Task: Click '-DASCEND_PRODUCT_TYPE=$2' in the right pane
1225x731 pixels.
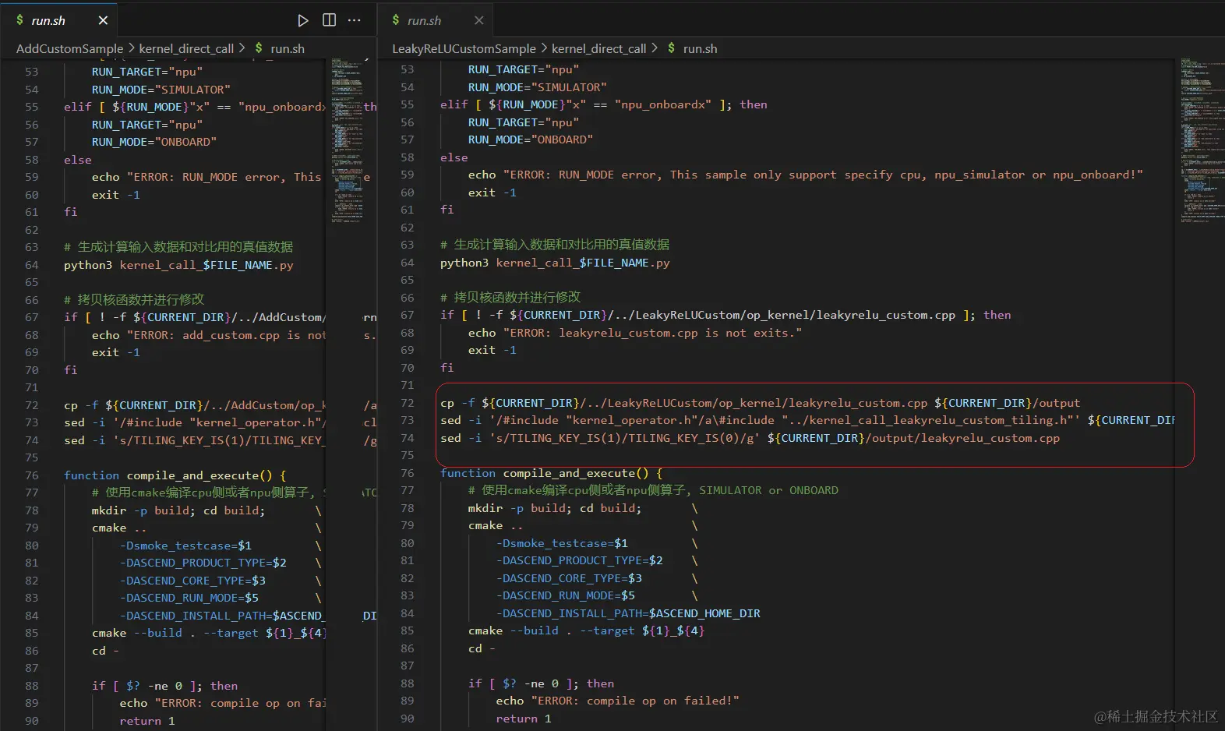Action: point(579,560)
